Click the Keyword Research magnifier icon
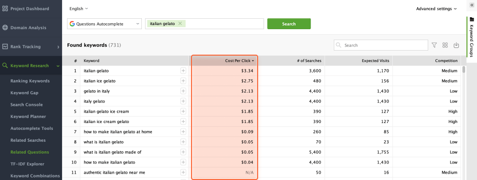 5,66
